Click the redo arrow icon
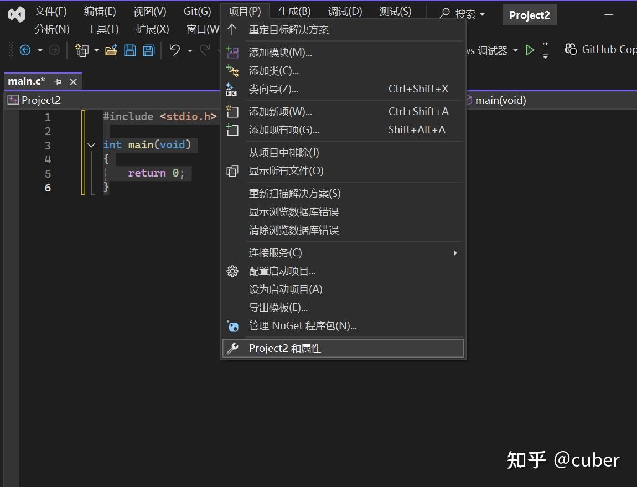This screenshot has width=637, height=487. pyautogui.click(x=205, y=50)
